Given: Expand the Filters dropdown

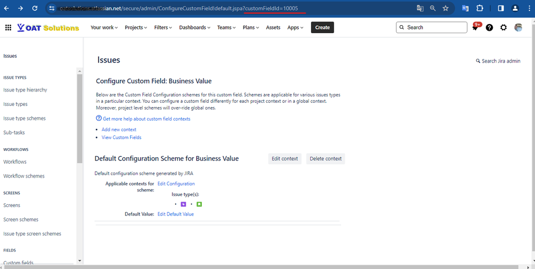Looking at the screenshot, I should tap(163, 28).
